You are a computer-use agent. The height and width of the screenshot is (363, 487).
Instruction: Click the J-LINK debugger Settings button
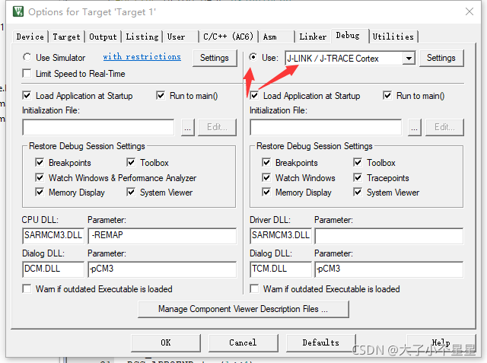pos(441,58)
